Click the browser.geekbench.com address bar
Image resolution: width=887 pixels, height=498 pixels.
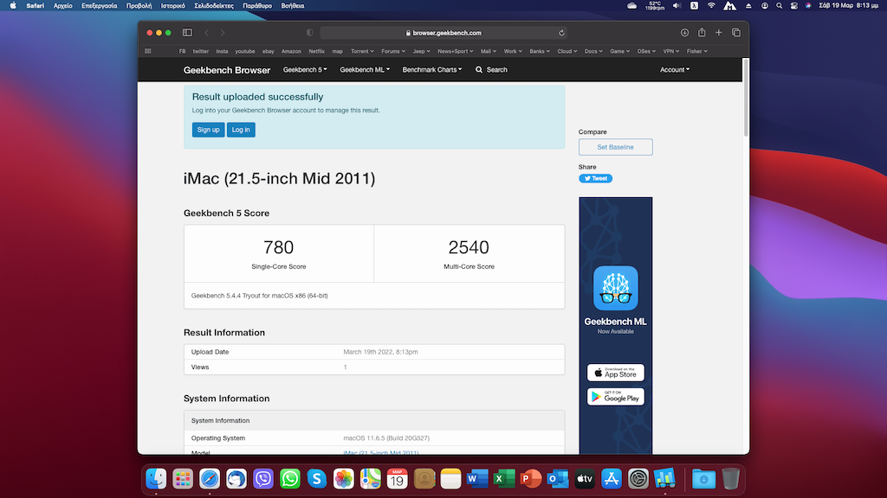coord(443,33)
